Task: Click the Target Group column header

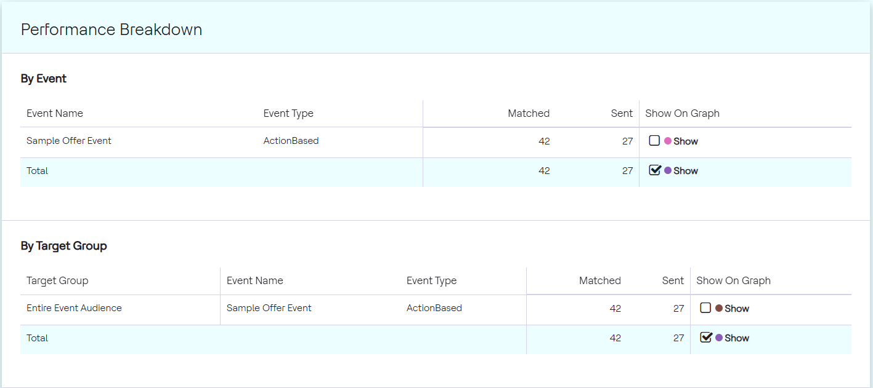Action: [57, 280]
